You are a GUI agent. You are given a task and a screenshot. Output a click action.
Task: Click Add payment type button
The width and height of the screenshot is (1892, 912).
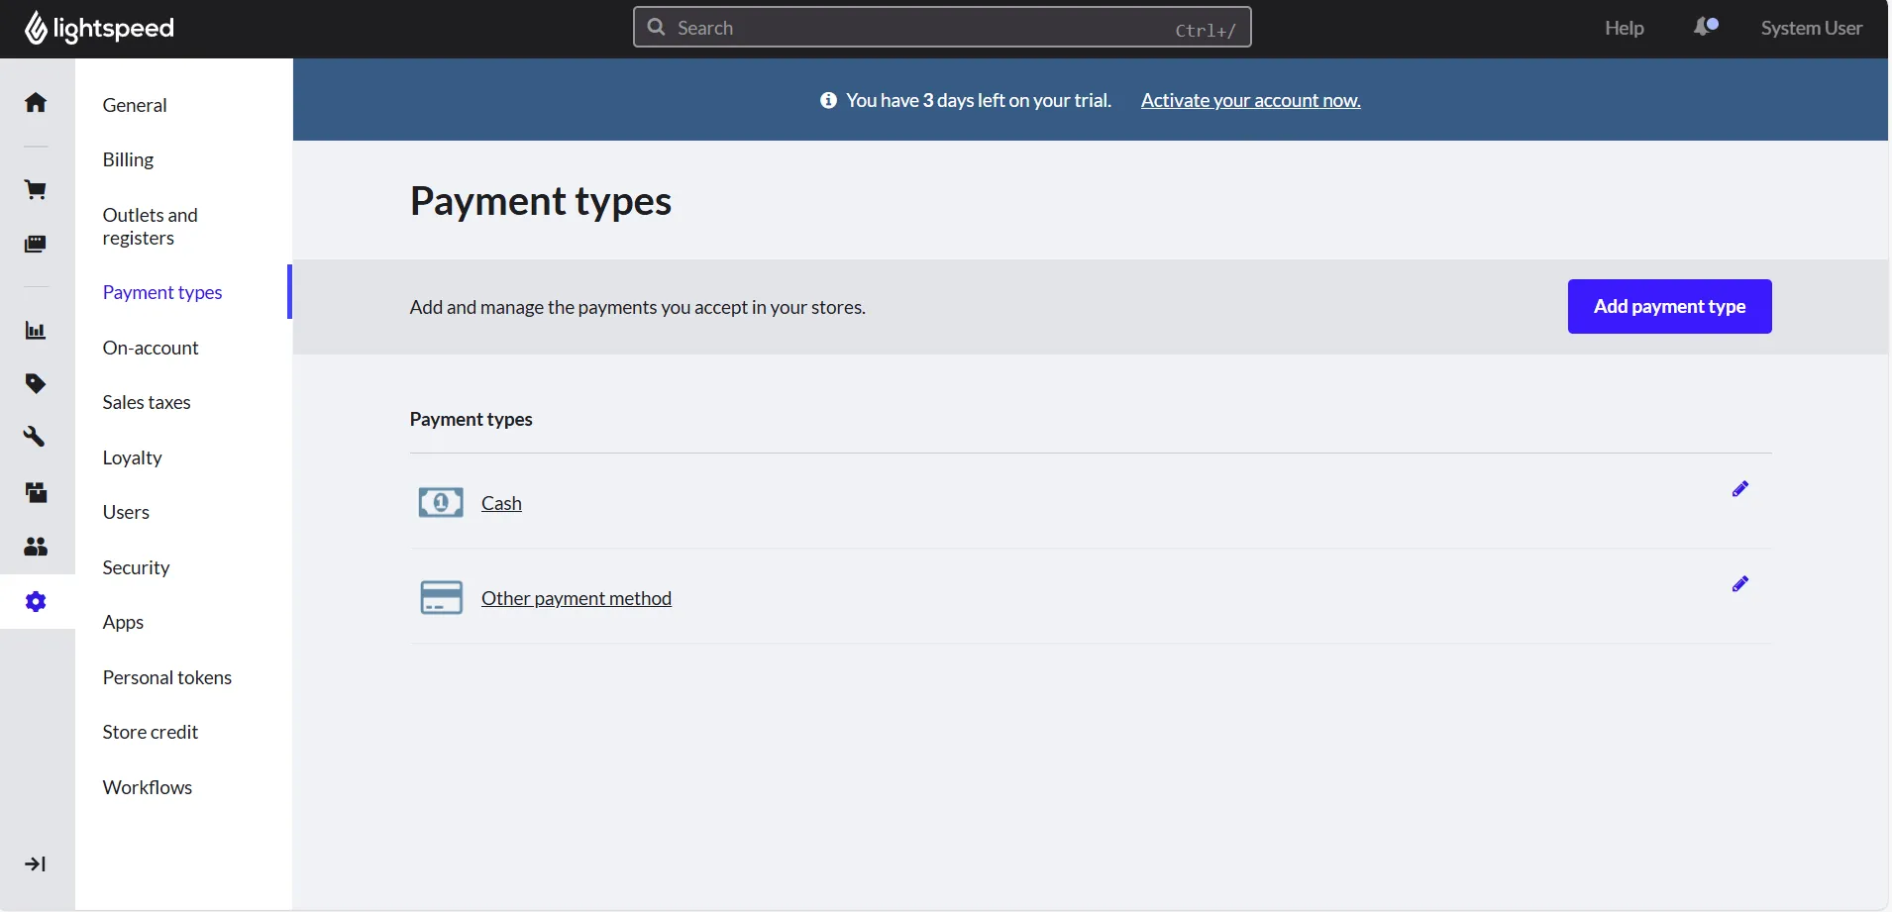click(x=1669, y=307)
